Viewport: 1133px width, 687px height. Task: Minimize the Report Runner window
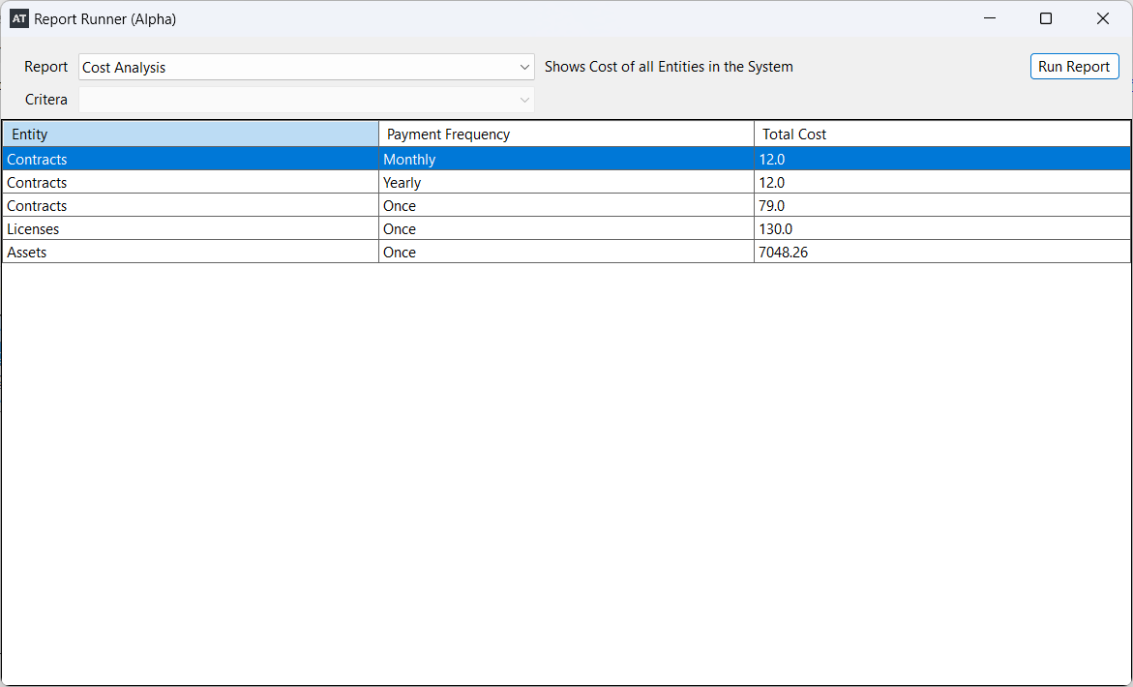pyautogui.click(x=990, y=19)
